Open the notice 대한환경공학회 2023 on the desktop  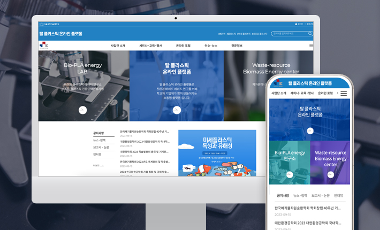pyautogui.click(x=145, y=142)
